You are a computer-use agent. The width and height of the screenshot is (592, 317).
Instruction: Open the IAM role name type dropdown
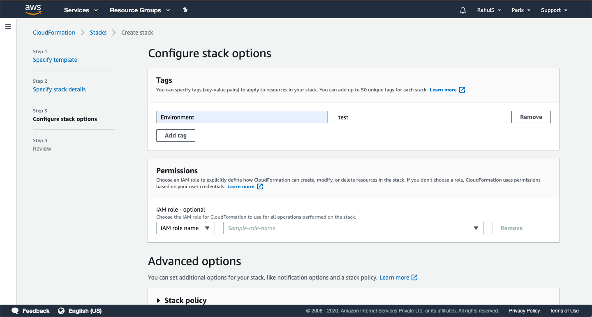[x=185, y=228]
